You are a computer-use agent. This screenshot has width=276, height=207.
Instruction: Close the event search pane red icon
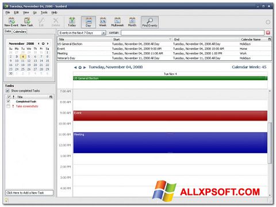pos(268,33)
